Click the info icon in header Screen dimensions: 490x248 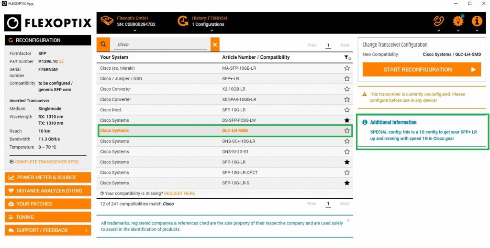pos(477,21)
